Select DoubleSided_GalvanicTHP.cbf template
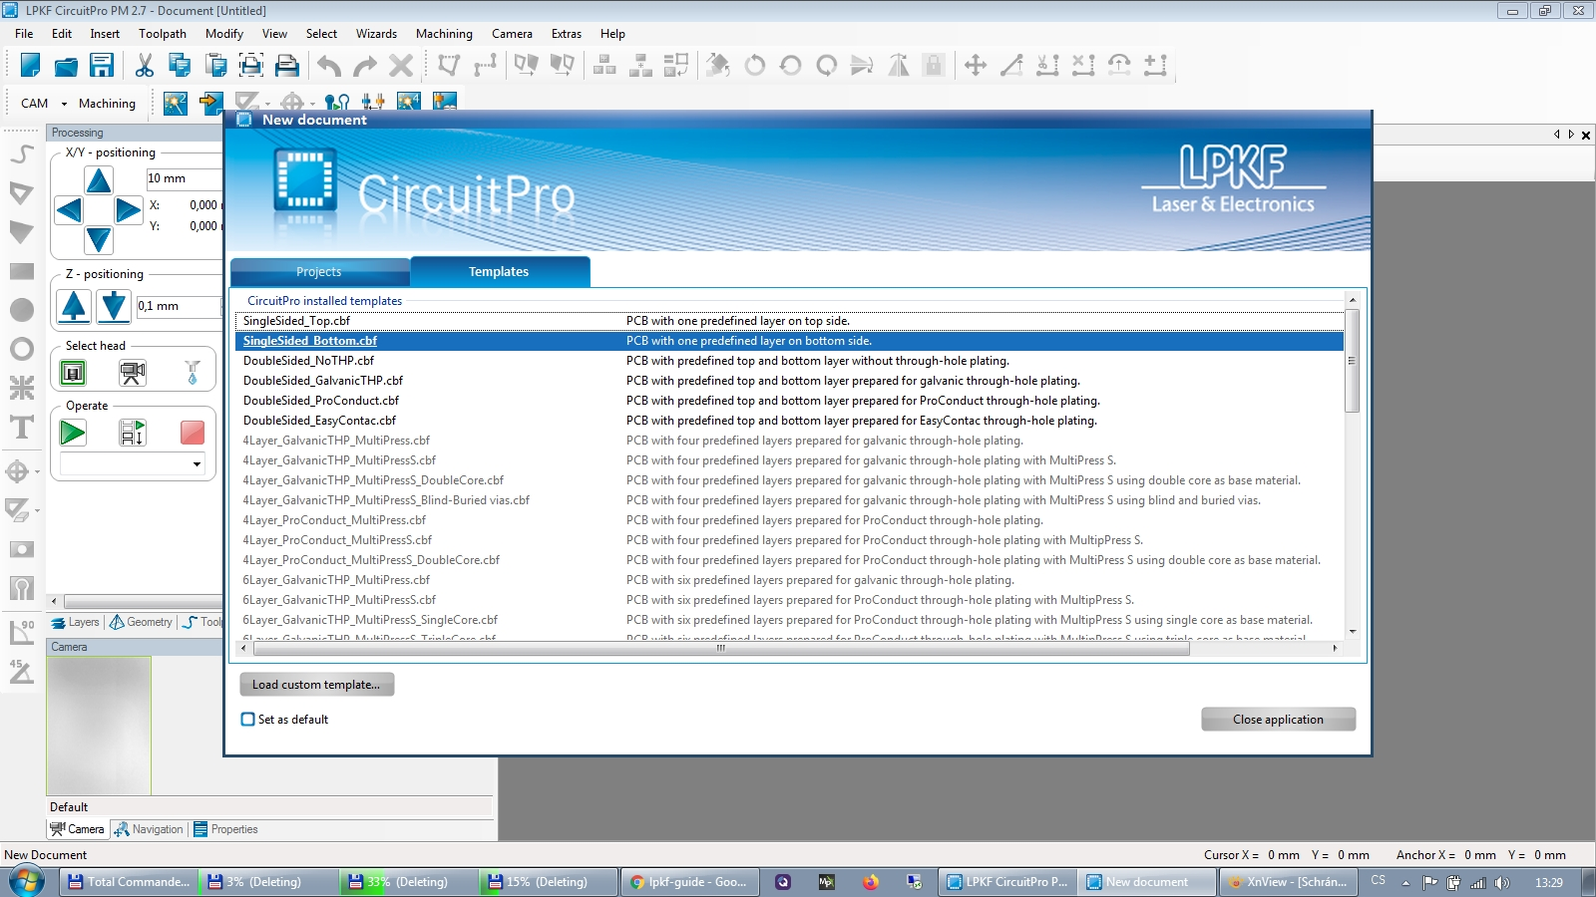The width and height of the screenshot is (1596, 897). click(x=789, y=381)
